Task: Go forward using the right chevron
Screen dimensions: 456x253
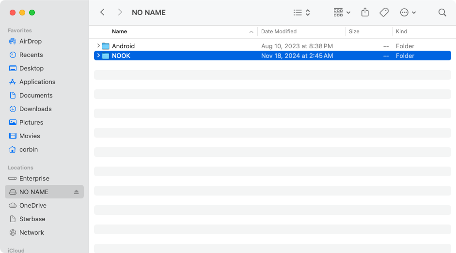Action: (120, 12)
